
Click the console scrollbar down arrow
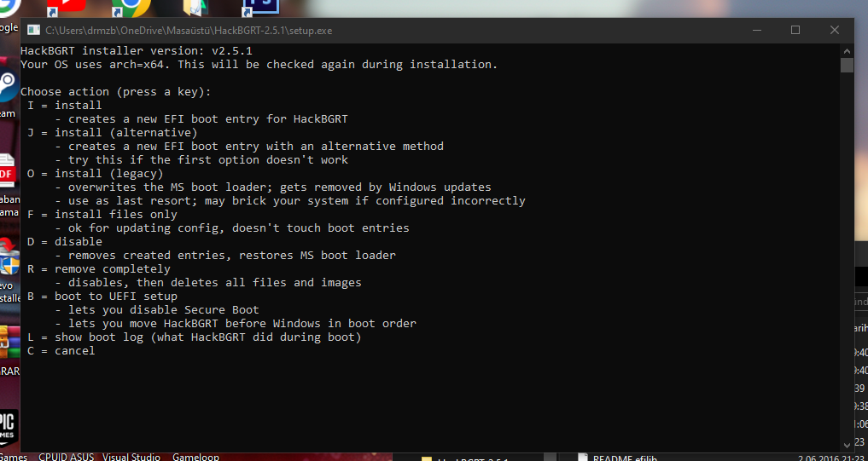[x=847, y=445]
